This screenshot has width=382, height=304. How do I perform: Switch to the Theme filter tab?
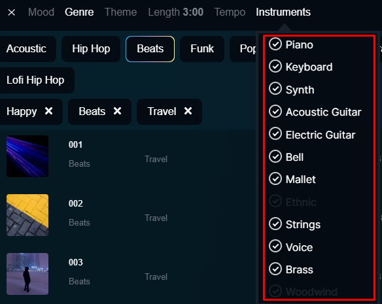click(120, 12)
